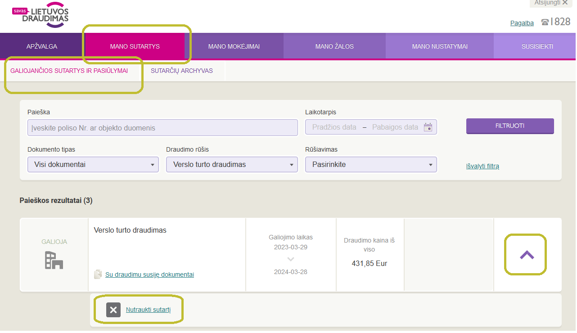Go to the Apžvalga tab

coord(42,46)
